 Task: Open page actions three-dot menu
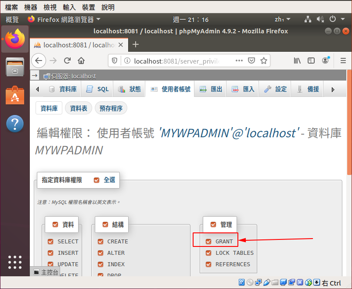tap(239, 61)
